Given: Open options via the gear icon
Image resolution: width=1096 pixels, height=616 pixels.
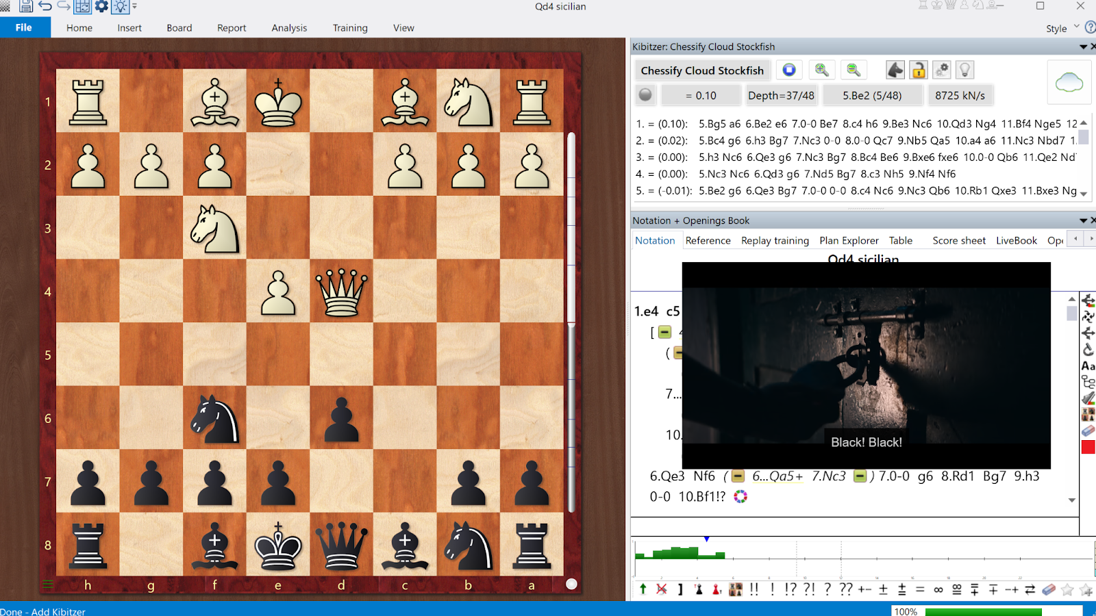Looking at the screenshot, I should pos(101,6).
